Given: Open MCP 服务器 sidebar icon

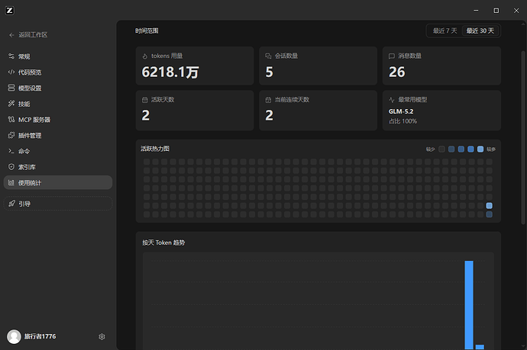Looking at the screenshot, I should (11, 119).
